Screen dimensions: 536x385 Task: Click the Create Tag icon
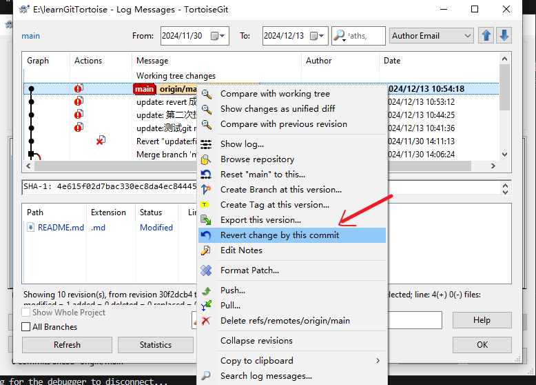[206, 205]
